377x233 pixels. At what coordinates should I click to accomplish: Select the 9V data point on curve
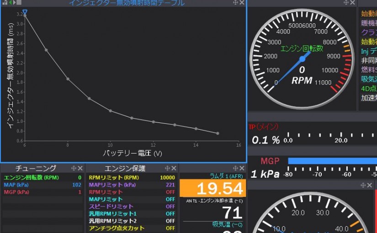89,99
